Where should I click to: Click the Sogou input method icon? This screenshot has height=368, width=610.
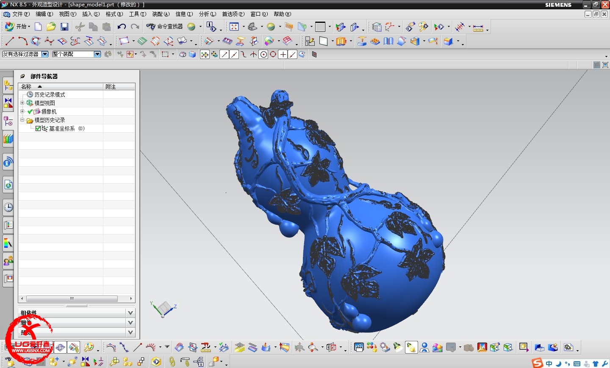pyautogui.click(x=538, y=363)
